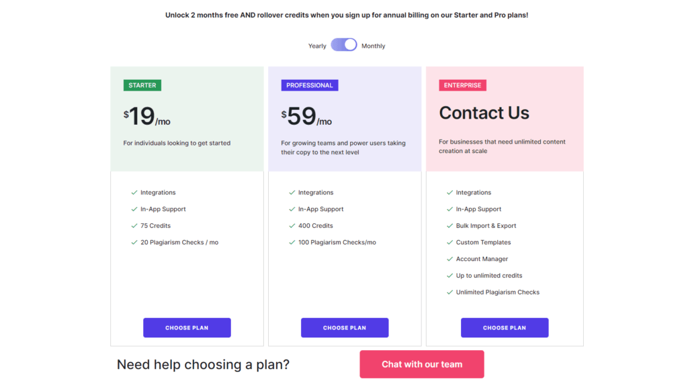Click the Contact Us heading

[484, 113]
